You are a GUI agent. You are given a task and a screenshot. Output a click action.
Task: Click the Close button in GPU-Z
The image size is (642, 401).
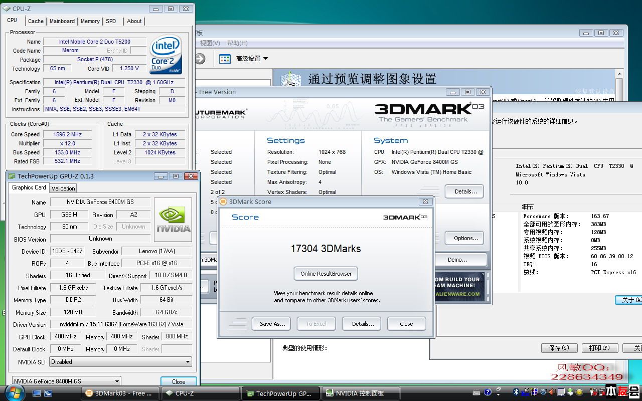point(179,381)
